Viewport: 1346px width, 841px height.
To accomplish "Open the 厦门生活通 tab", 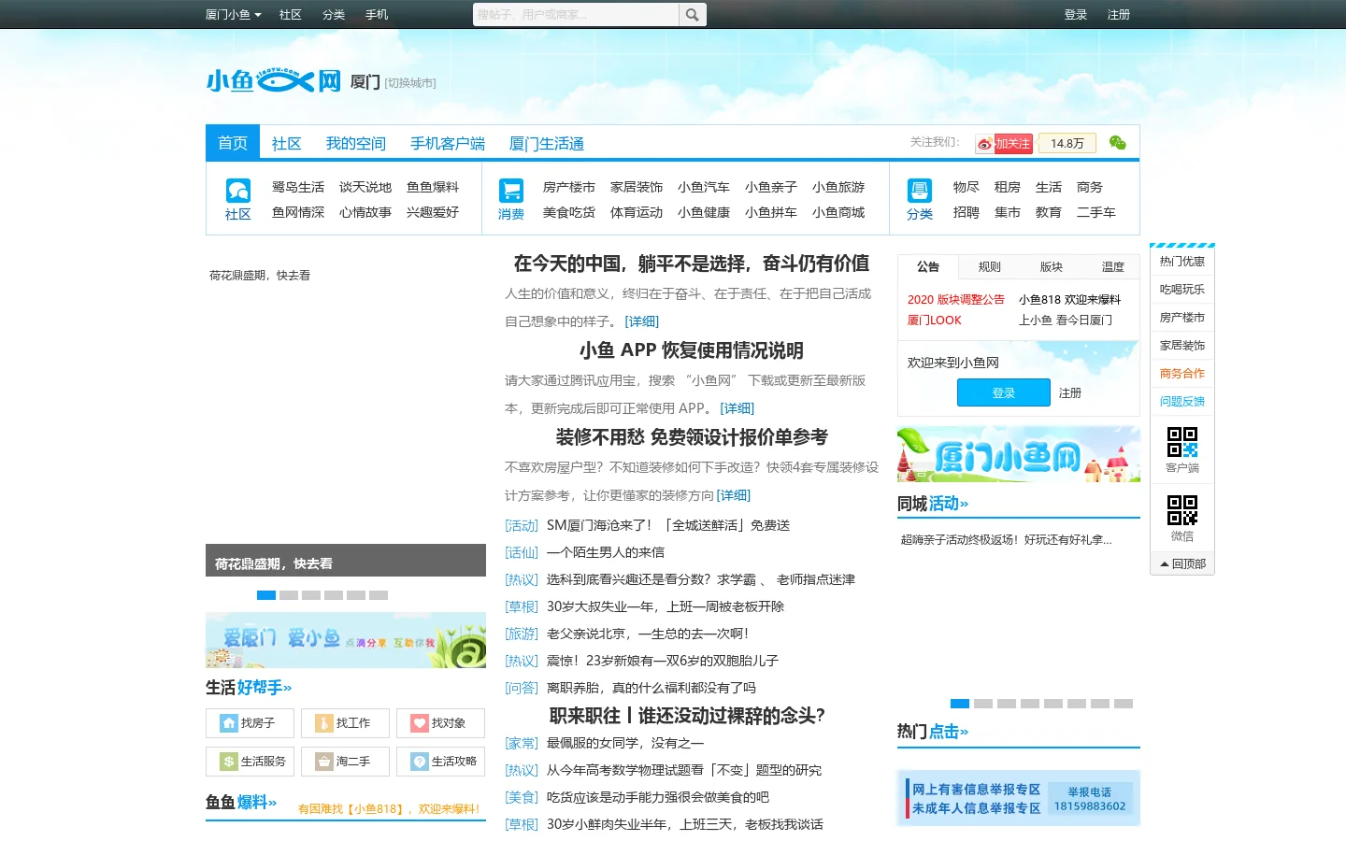I will pos(547,144).
